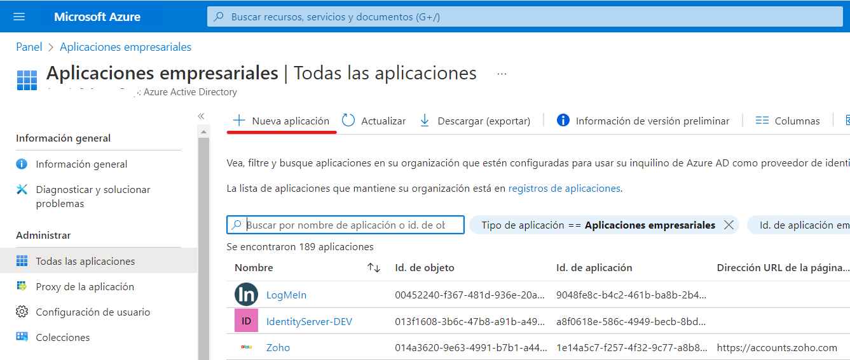Image resolution: width=850 pixels, height=360 pixels.
Task: Click the Proxy de la aplicación icon
Action: click(22, 286)
